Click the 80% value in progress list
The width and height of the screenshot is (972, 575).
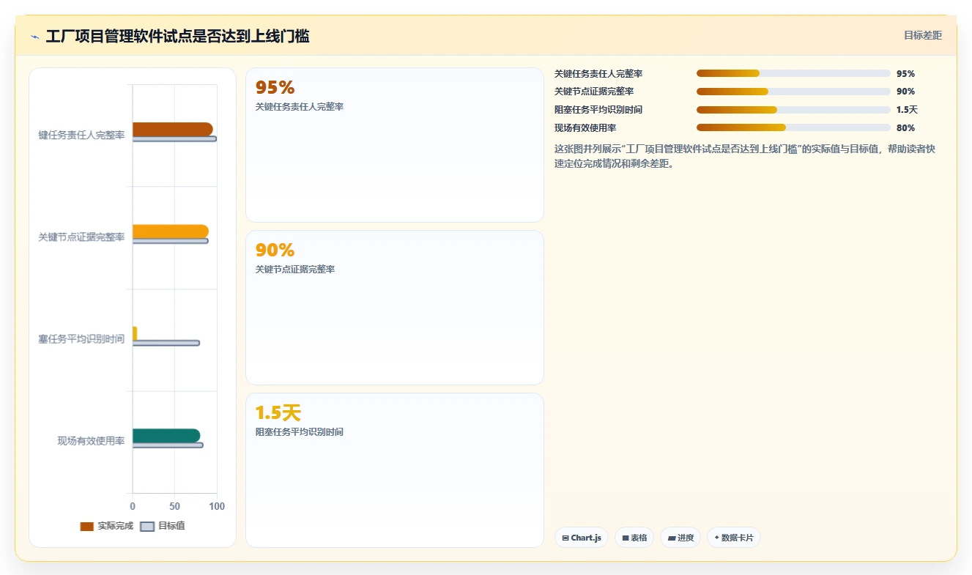click(x=905, y=128)
